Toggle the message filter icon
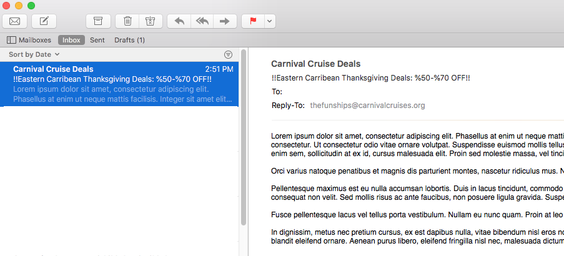 (228, 54)
